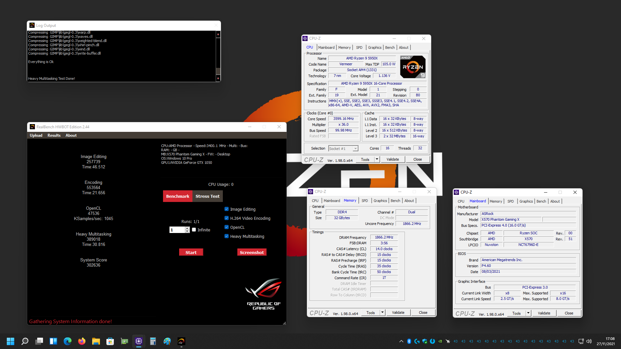Open the Paint palette icon in taskbar

167,341
